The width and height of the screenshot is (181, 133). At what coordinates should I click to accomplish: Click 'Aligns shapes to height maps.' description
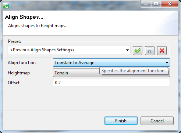coord(37,26)
